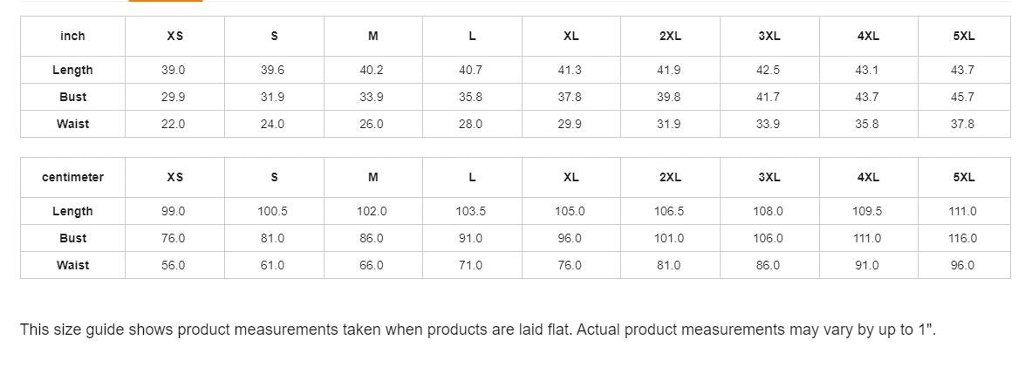Click M bust value 33.9 in inches
1032x374 pixels.
tap(372, 97)
